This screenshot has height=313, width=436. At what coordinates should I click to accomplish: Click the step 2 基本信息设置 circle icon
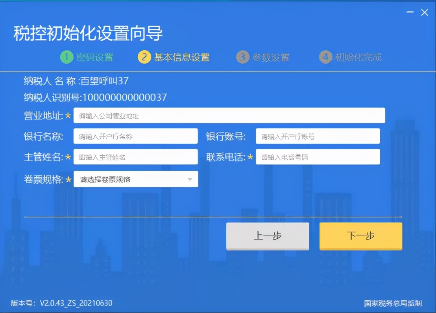coord(144,57)
